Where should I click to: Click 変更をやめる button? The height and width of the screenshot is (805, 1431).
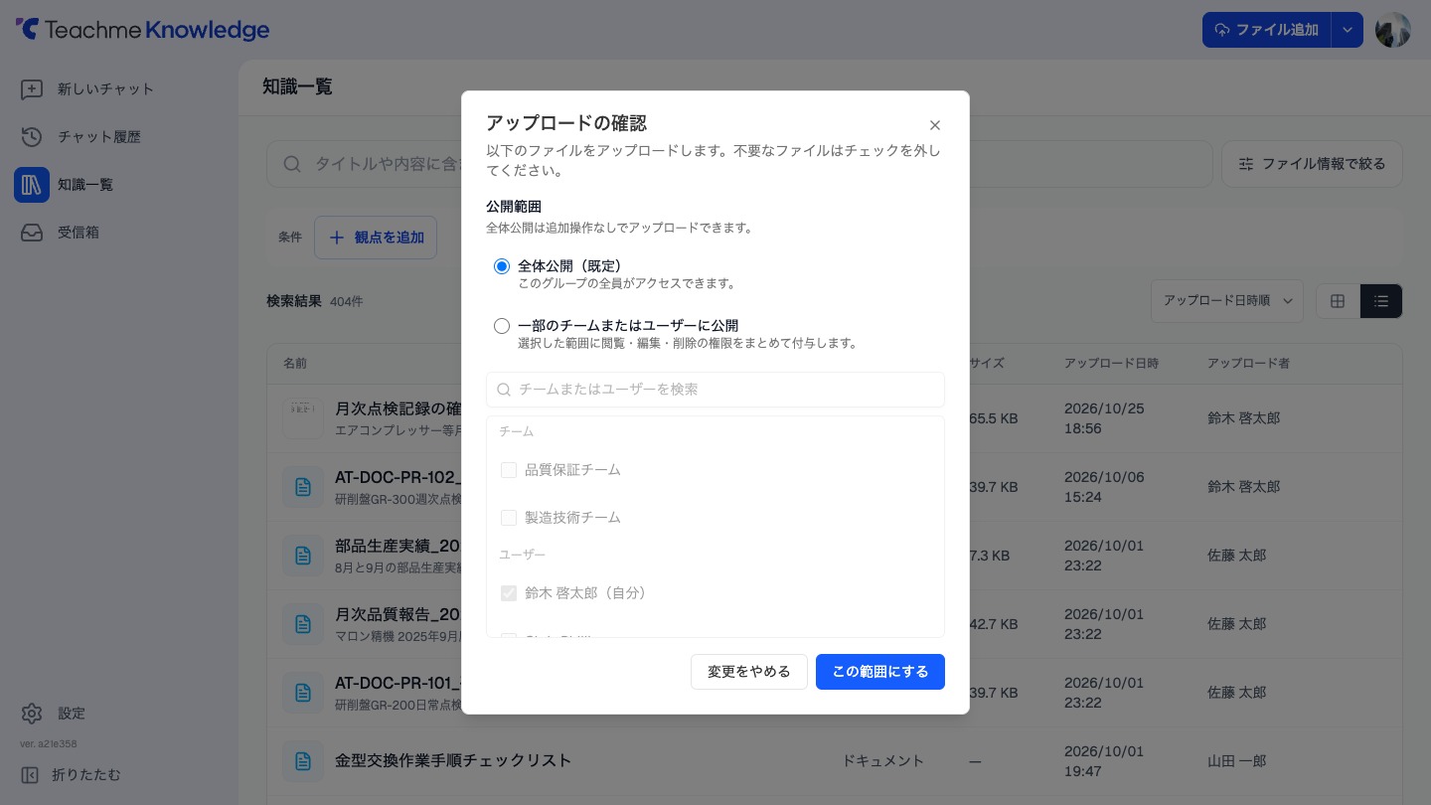(749, 672)
